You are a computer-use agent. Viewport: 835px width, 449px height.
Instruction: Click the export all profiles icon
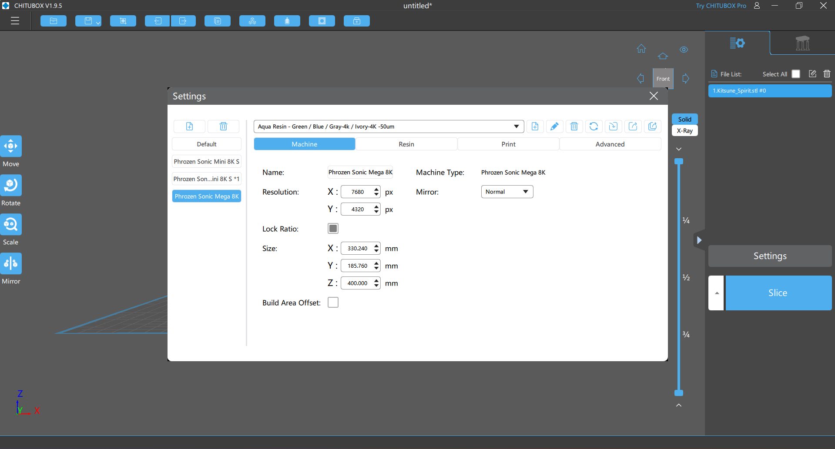pyautogui.click(x=652, y=126)
